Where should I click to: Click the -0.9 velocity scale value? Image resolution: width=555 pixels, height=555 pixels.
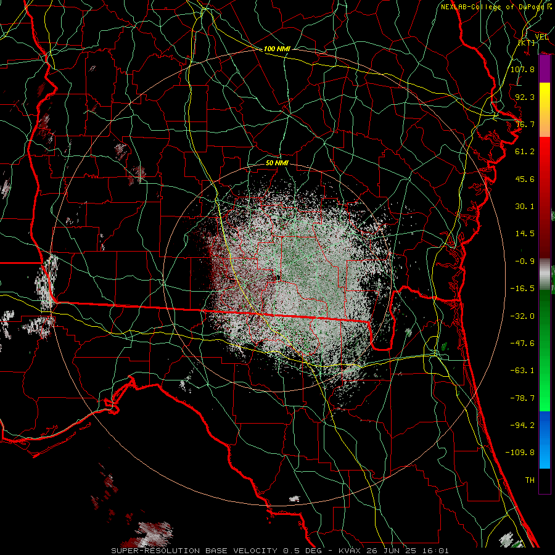tap(525, 261)
